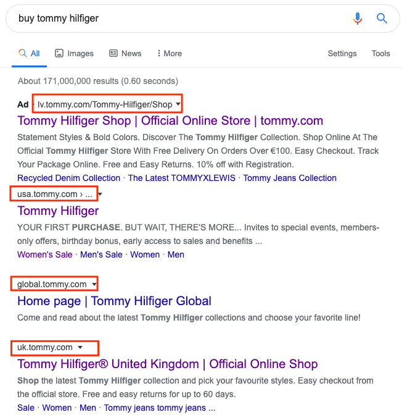Expand dropdown arrow next to usa.tommy.com

pyautogui.click(x=100, y=194)
